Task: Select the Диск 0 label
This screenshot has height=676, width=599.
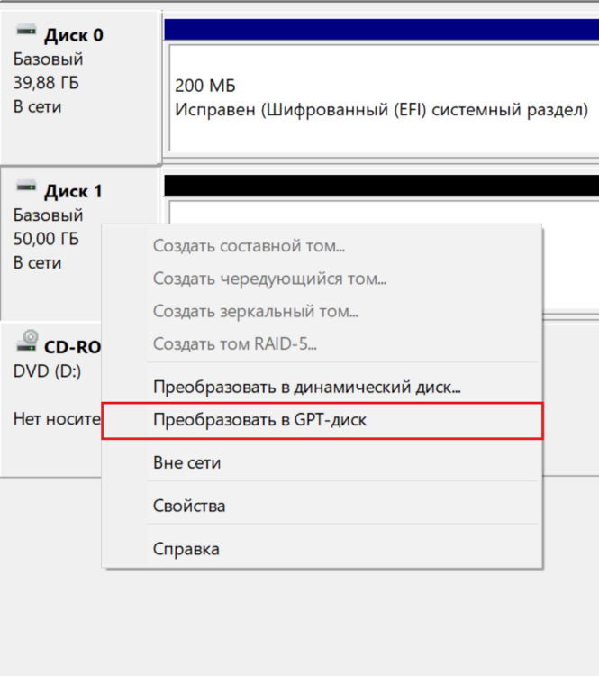Action: pyautogui.click(x=73, y=35)
